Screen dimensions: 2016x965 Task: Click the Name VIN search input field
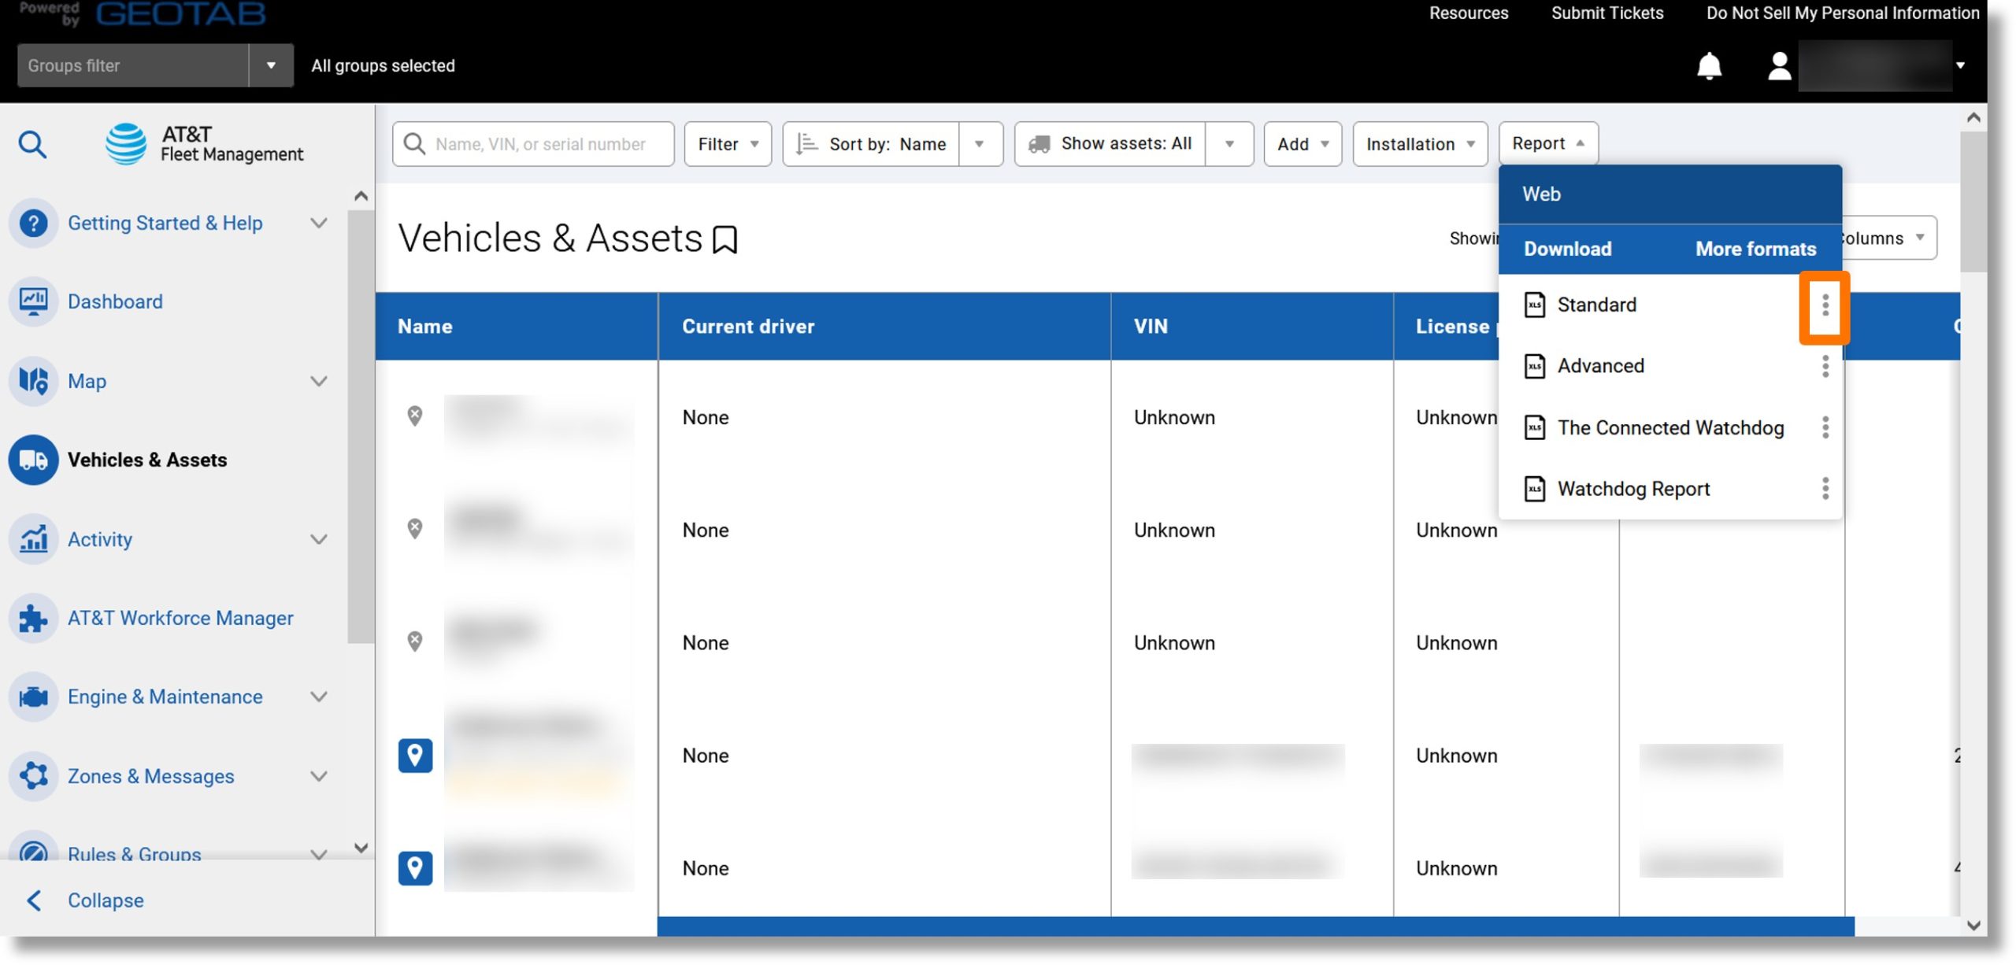[x=532, y=142]
